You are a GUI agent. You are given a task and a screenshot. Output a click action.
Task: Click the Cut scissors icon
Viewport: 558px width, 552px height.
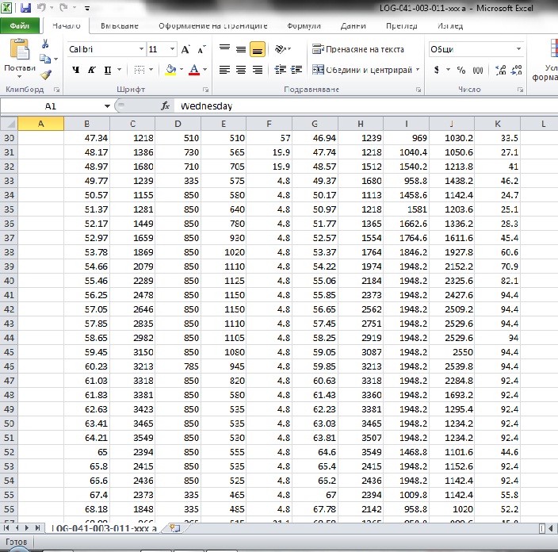45,44
